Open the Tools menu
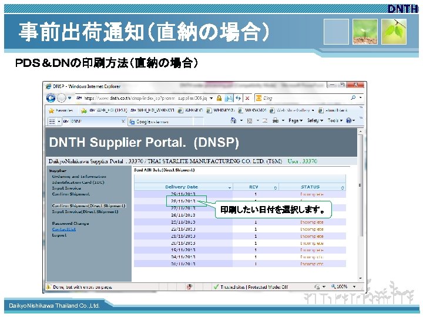 (x=335, y=120)
